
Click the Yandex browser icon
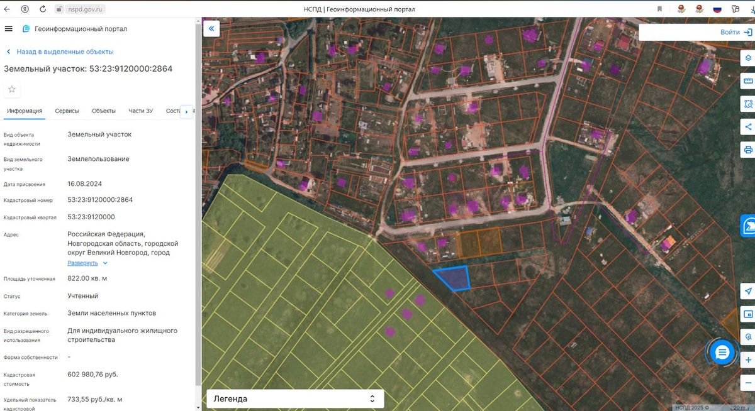click(x=25, y=9)
